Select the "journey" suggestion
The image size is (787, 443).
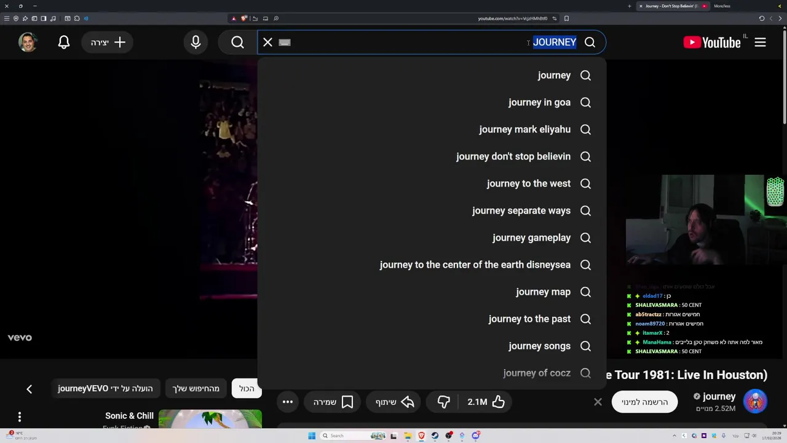[x=432, y=75]
